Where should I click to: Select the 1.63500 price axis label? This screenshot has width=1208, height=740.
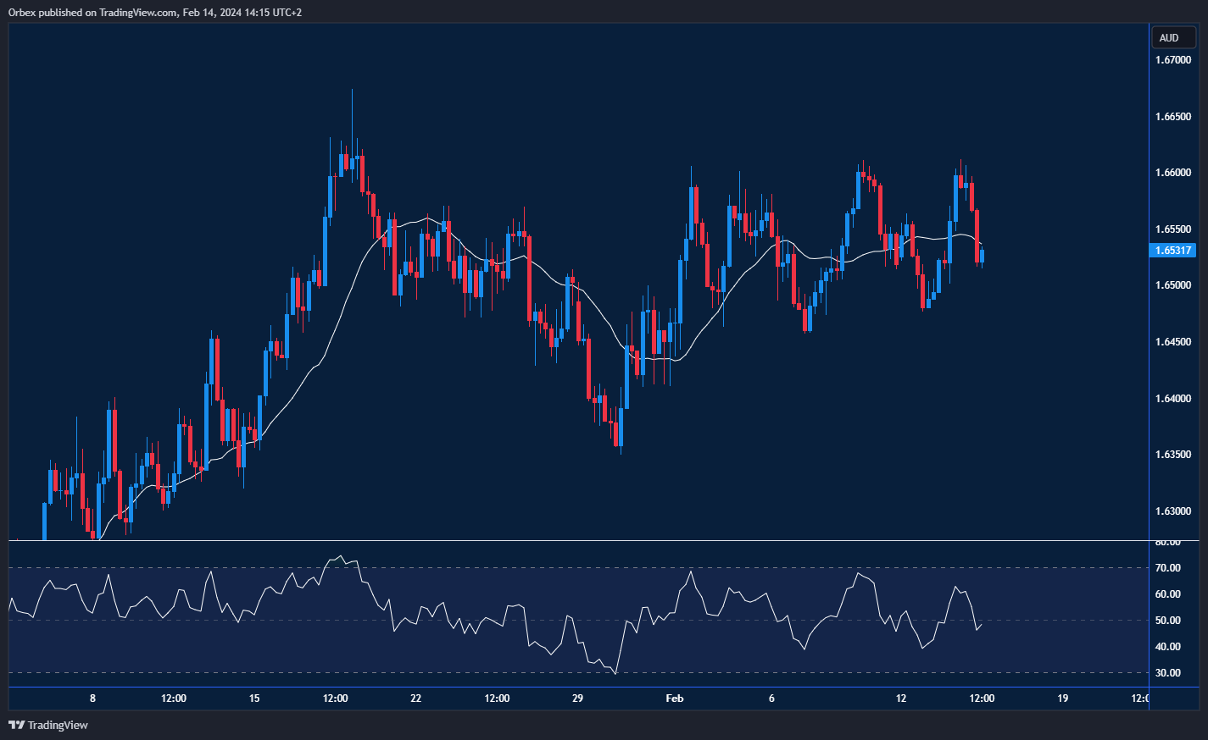(1173, 455)
